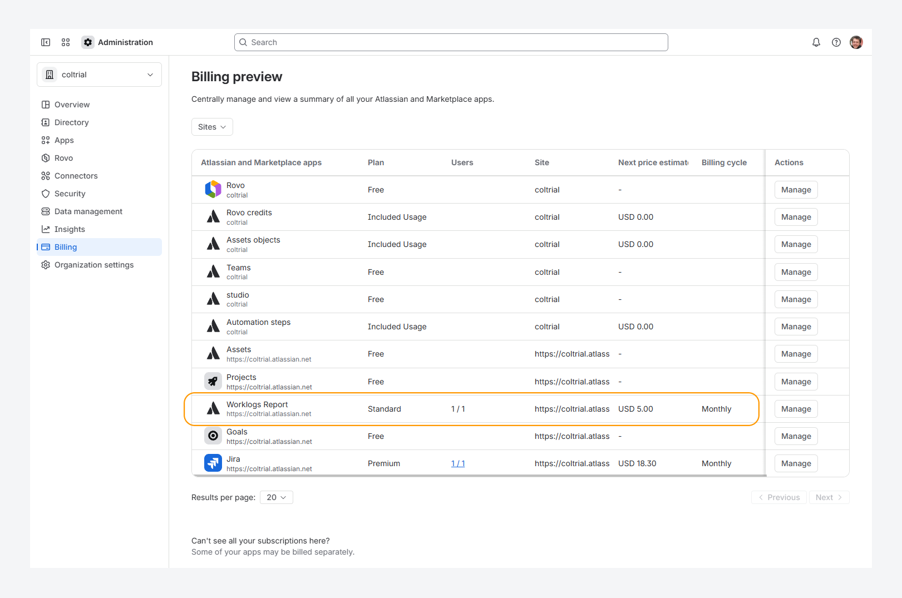
Task: Click Manage for the Goals row
Action: click(796, 436)
